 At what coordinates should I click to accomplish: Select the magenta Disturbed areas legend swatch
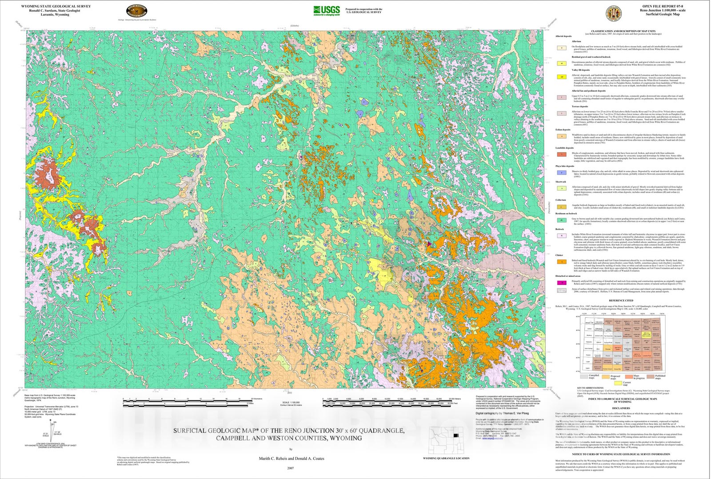[x=562, y=282]
